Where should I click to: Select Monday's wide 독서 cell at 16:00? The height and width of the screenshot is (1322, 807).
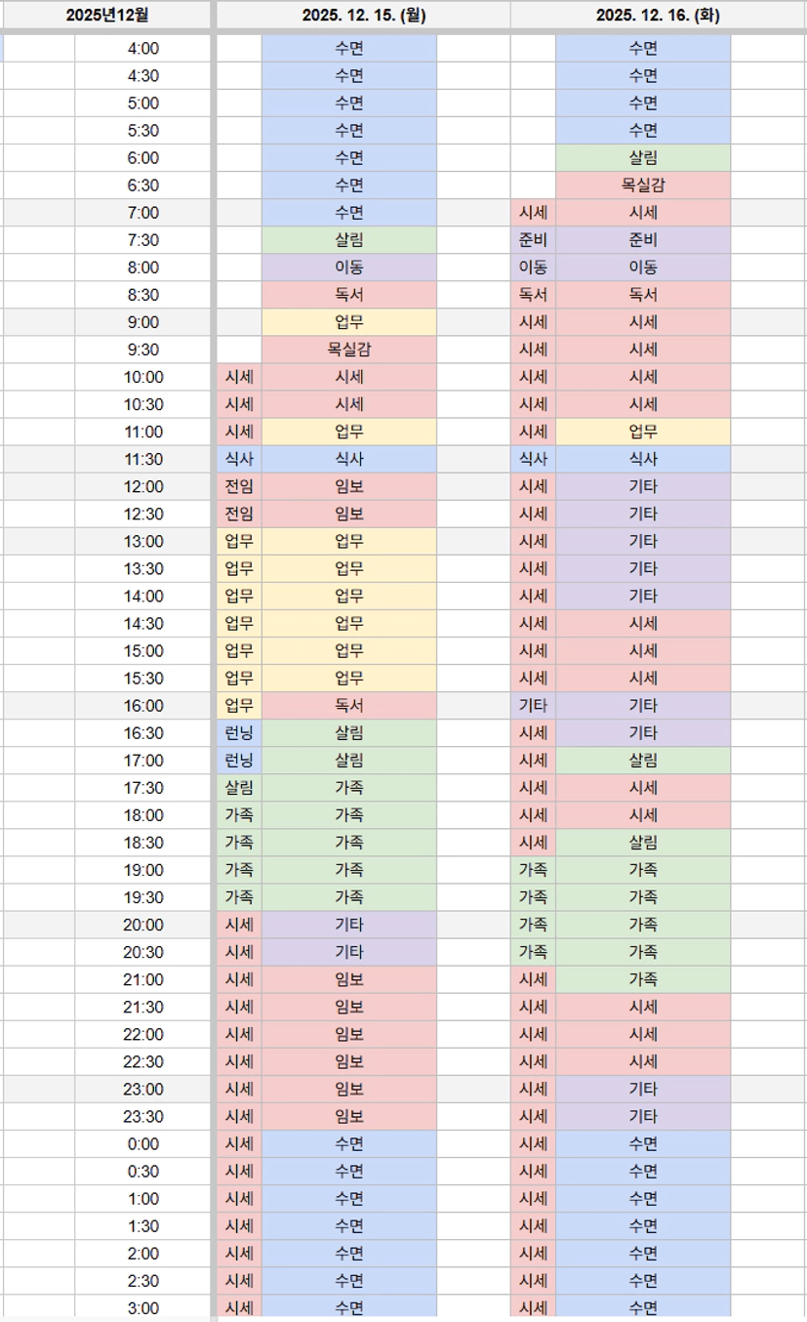pyautogui.click(x=349, y=706)
